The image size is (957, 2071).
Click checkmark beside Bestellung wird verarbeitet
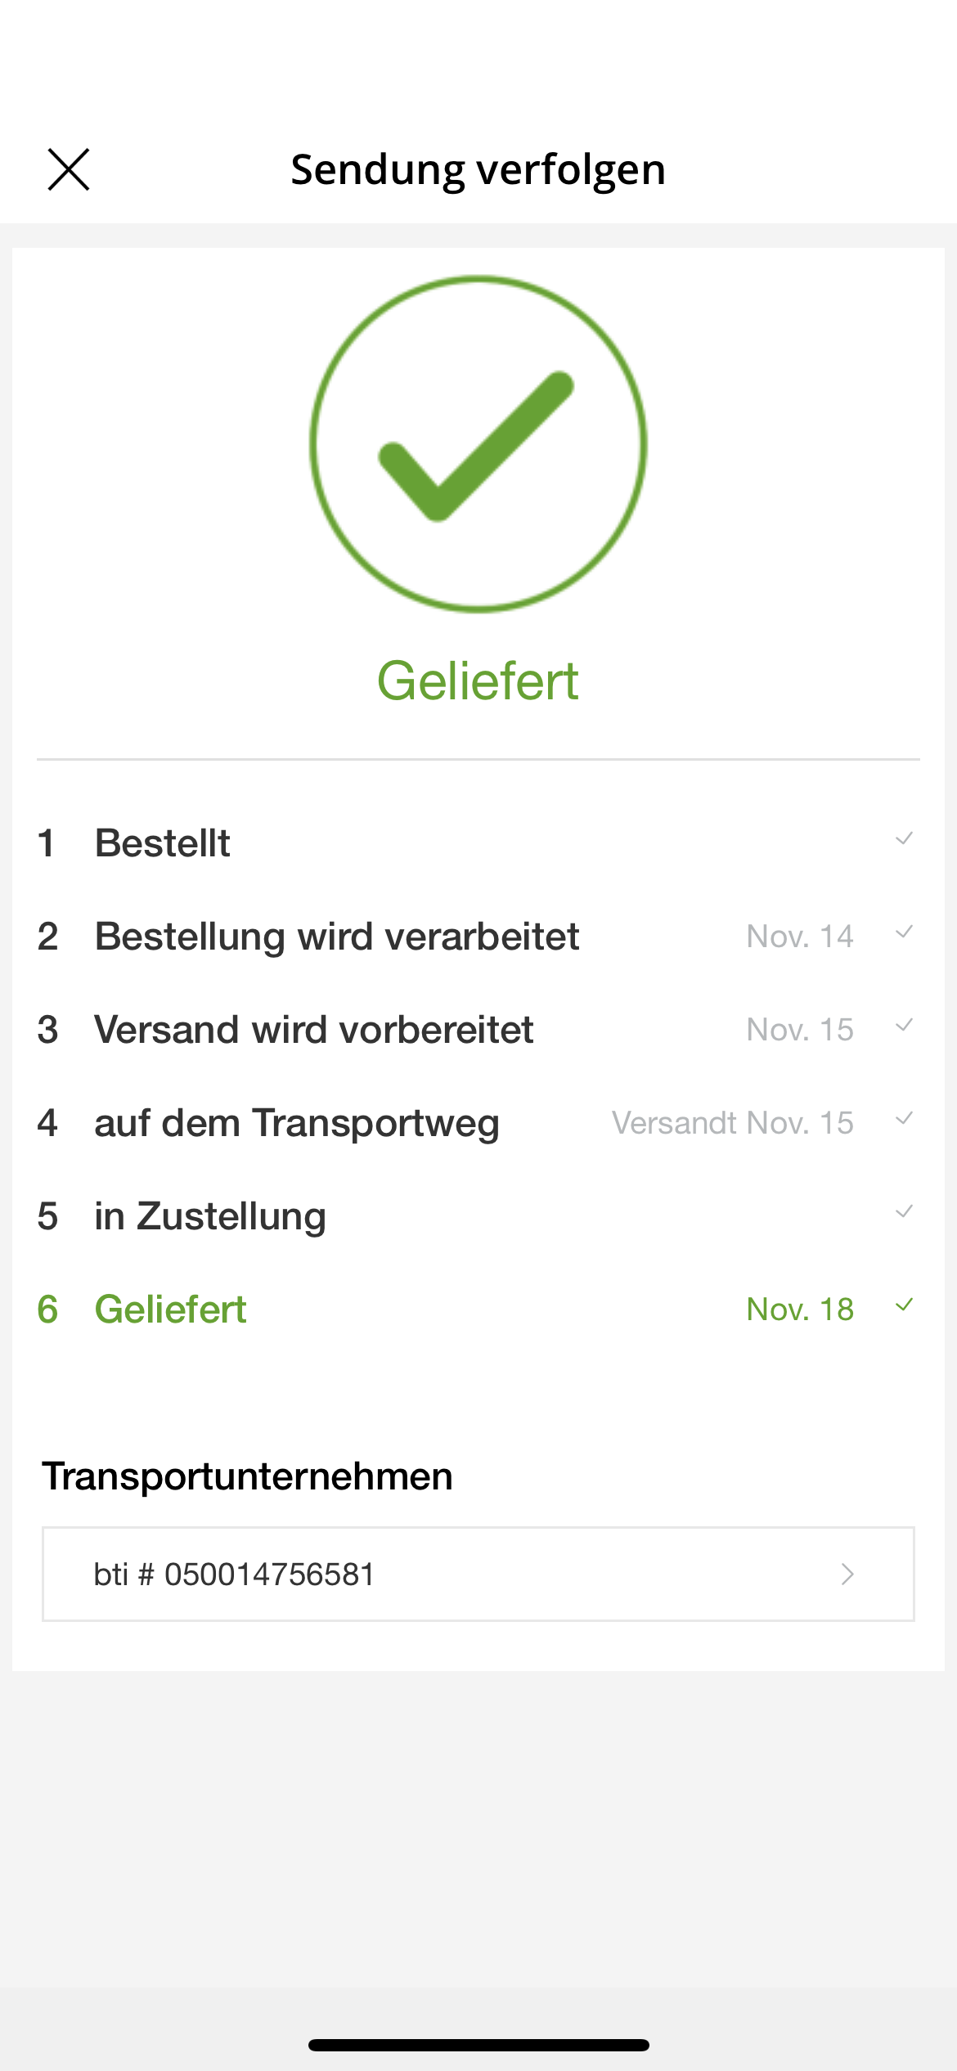pos(904,932)
